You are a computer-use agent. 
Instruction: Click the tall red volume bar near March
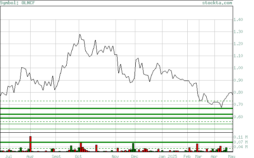coord(197,148)
